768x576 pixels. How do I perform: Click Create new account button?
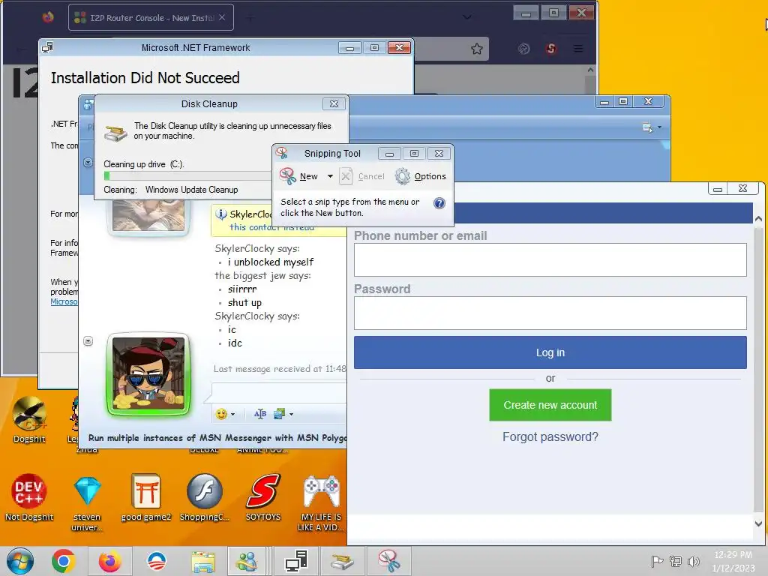coord(550,405)
